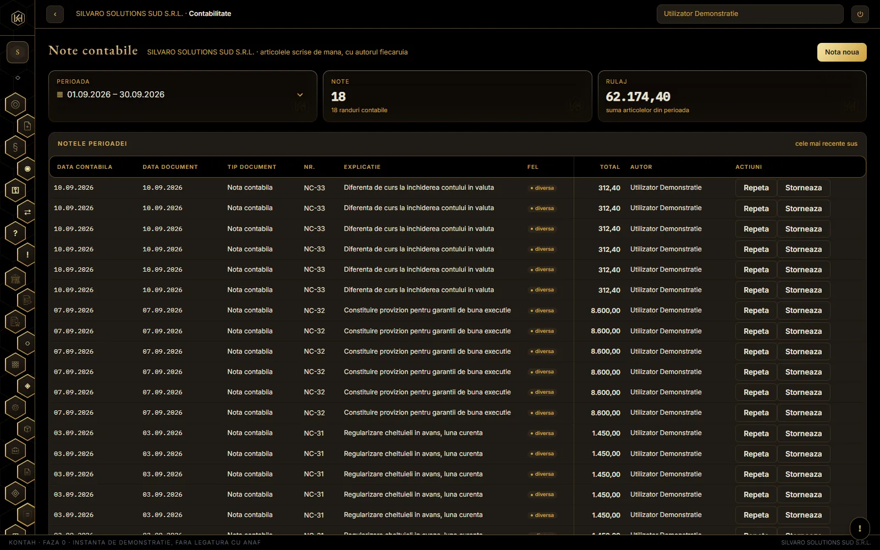Click Repeta in the first NC-33 row
The width and height of the screenshot is (880, 550).
756,188
